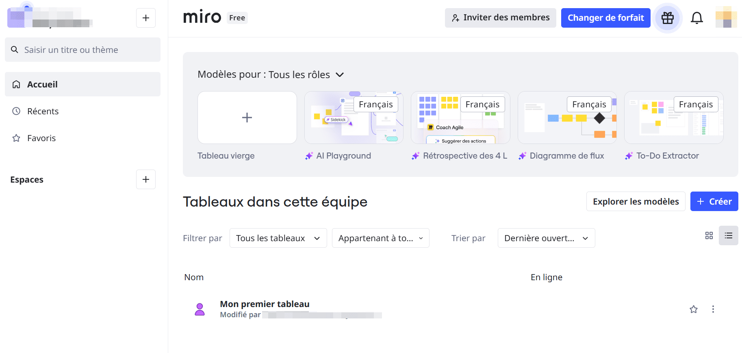This screenshot has height=353, width=742.
Task: Go to Accueil home
Action: [x=82, y=84]
